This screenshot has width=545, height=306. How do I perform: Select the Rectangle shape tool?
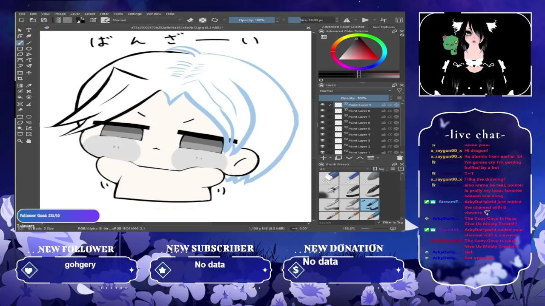pos(20,49)
